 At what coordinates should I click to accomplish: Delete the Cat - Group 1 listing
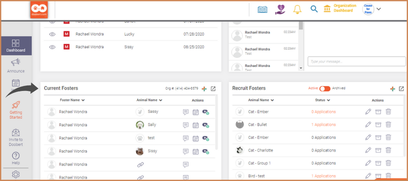pyautogui.click(x=388, y=163)
